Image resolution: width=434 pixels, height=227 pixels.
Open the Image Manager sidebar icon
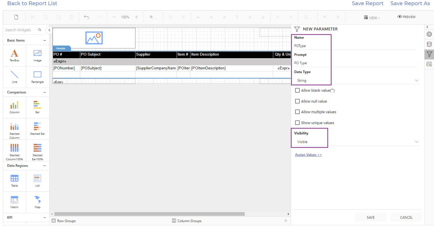429,64
